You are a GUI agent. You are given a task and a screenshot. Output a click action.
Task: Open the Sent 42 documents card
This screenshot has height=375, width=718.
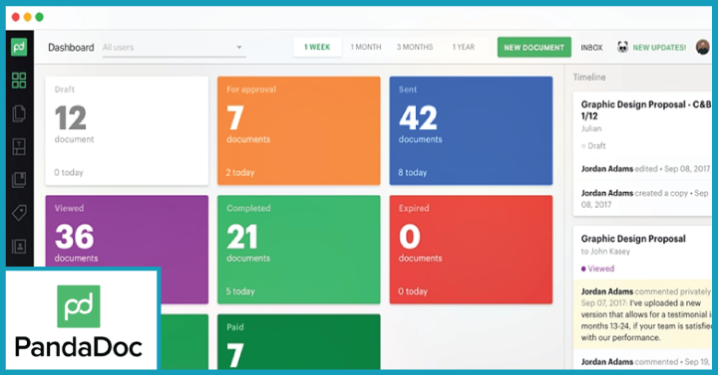point(471,130)
